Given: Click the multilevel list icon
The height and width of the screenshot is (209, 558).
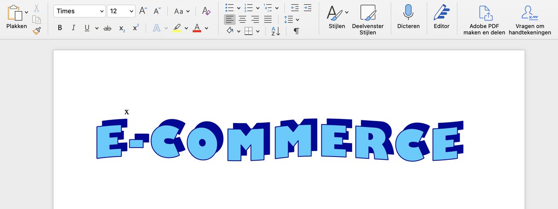Looking at the screenshot, I should click(x=267, y=7).
